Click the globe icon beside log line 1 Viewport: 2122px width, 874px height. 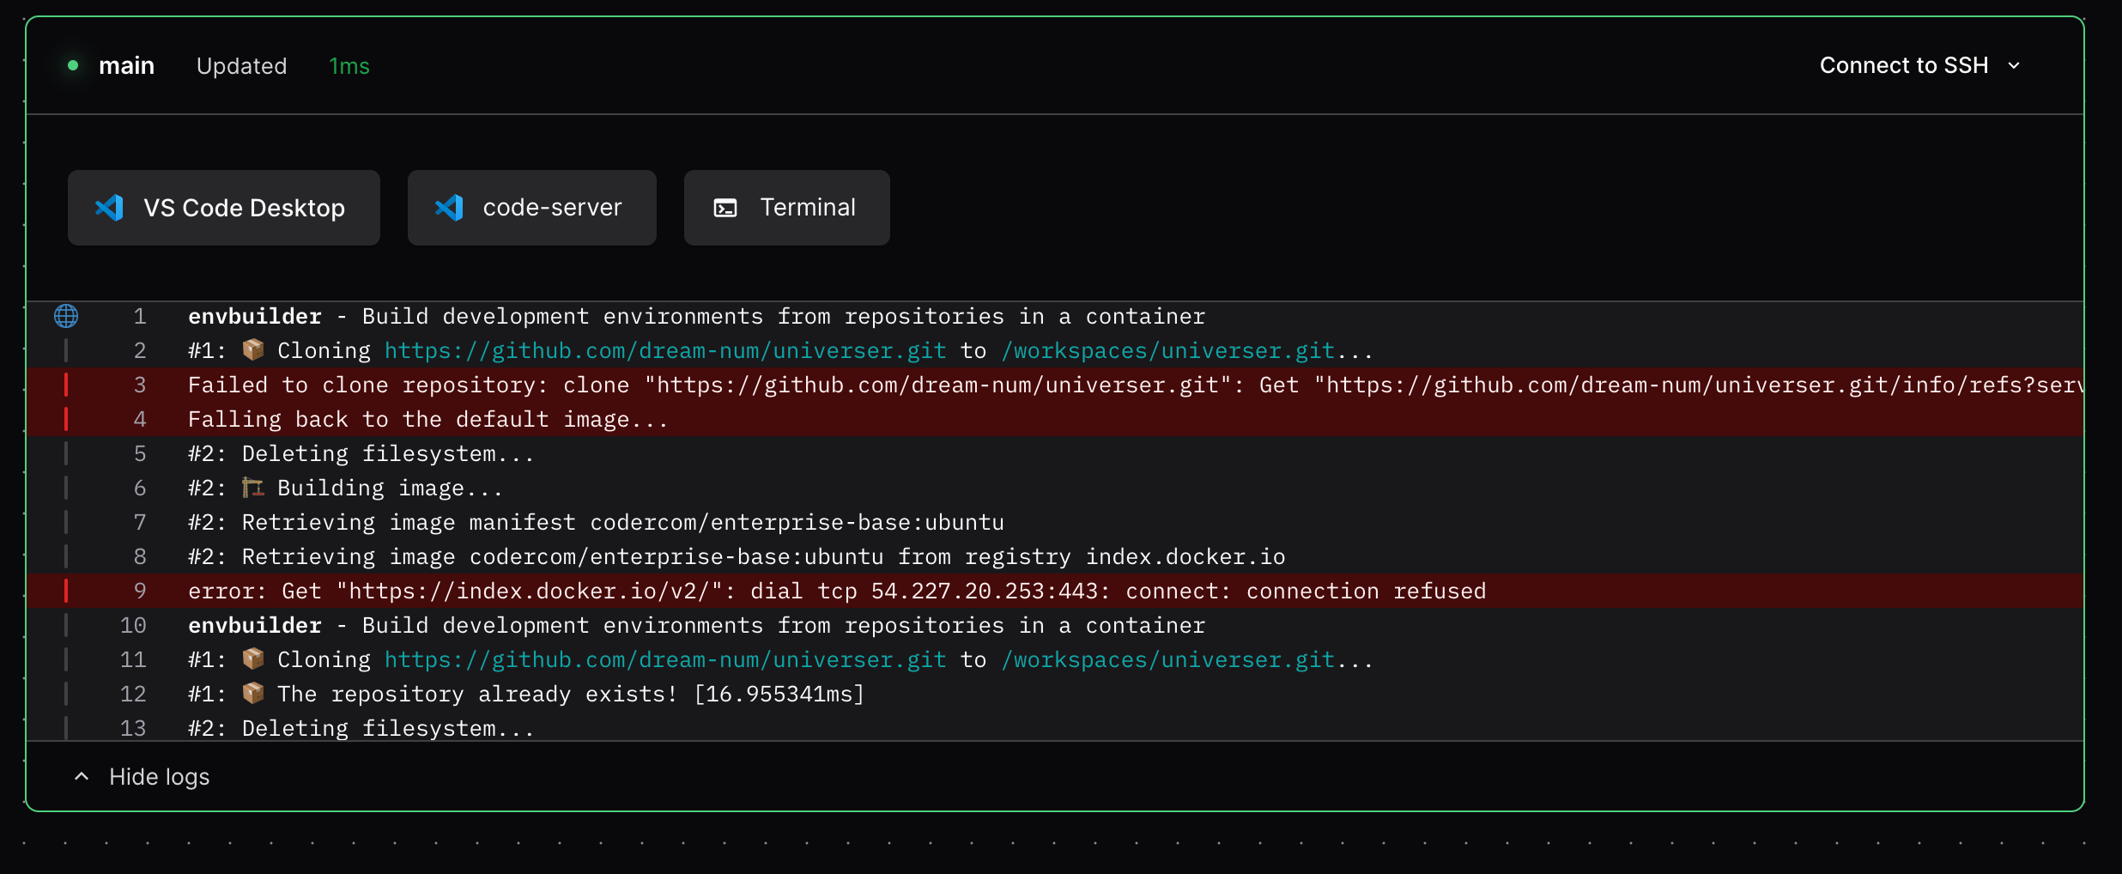tap(66, 316)
